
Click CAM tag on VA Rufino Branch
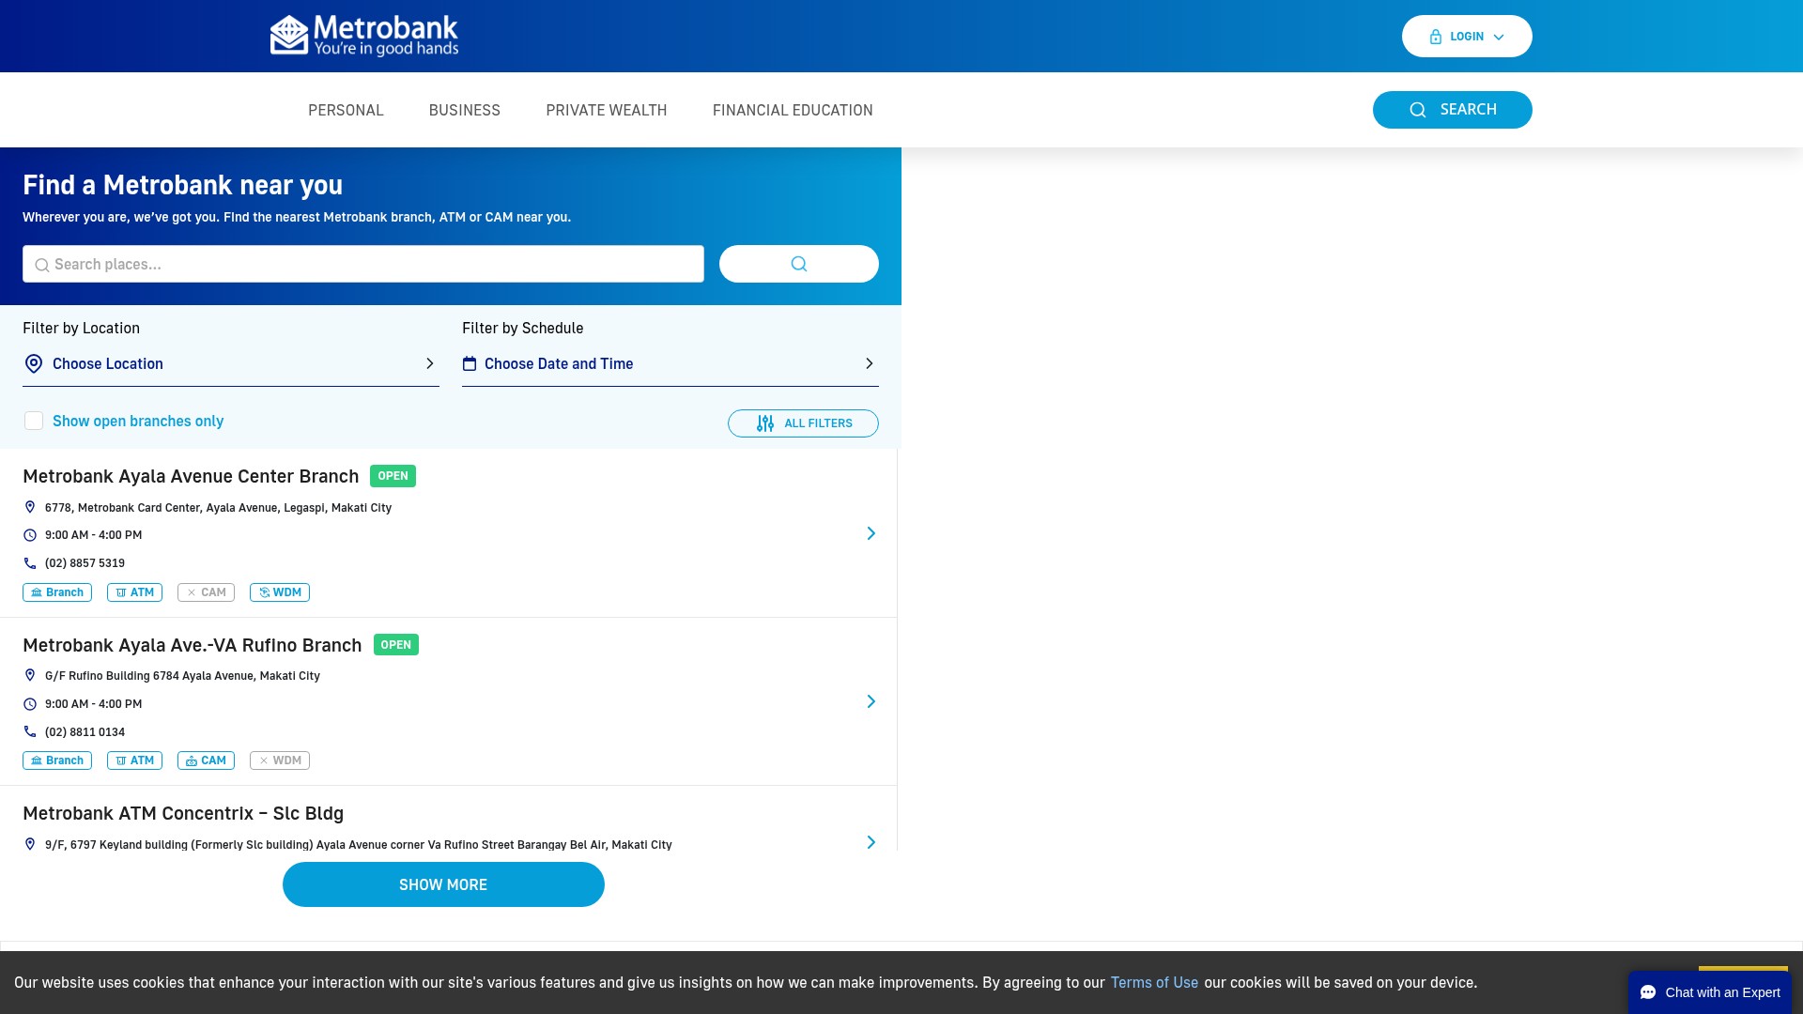point(206,760)
